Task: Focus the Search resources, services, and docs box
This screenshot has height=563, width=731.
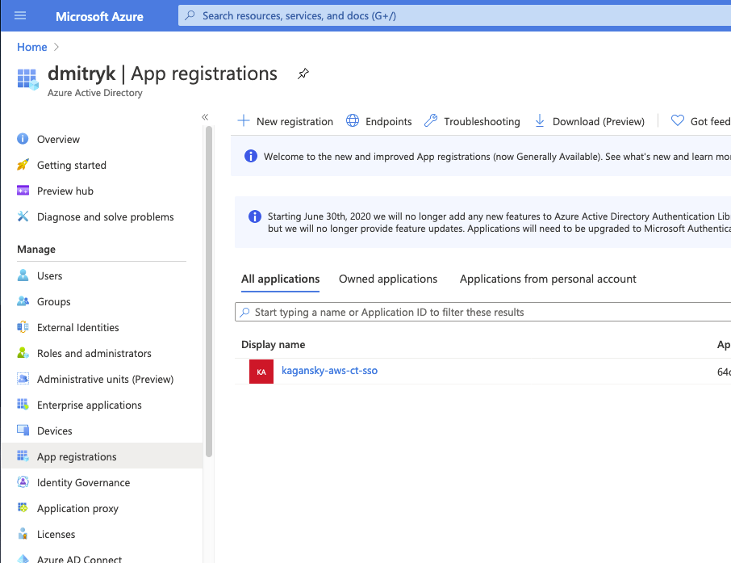Action: 454,15
